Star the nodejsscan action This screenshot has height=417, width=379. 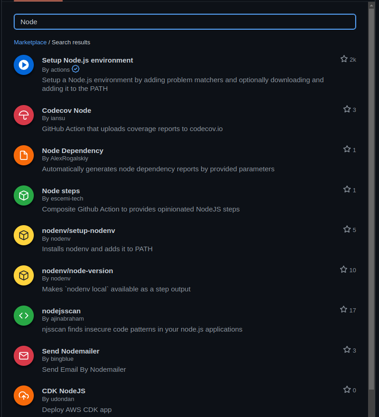pos(344,310)
